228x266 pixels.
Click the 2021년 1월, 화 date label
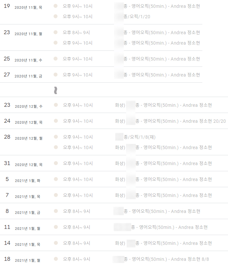(x=27, y=181)
